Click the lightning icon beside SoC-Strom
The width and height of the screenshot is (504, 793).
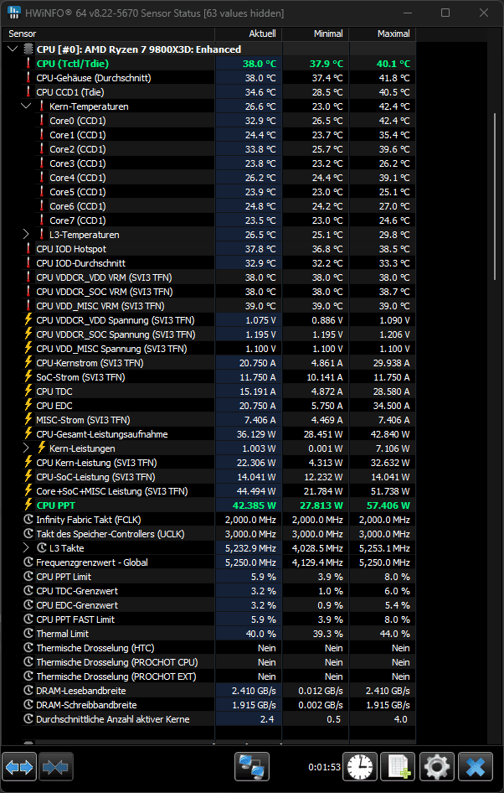(x=28, y=376)
